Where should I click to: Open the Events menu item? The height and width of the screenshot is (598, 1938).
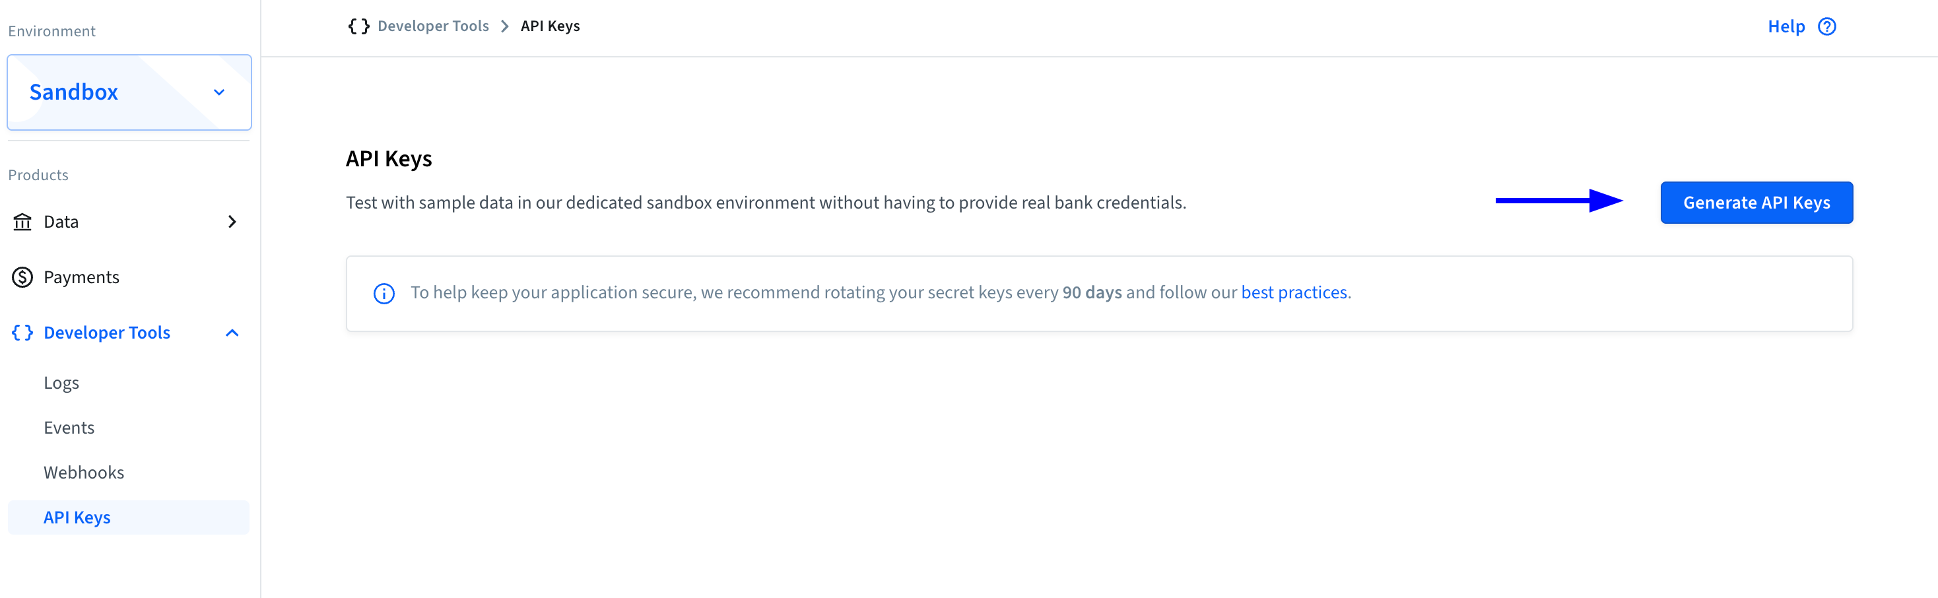[69, 428]
